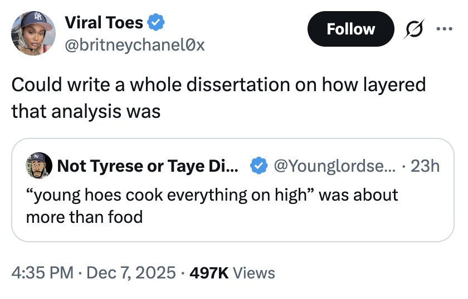The image size is (468, 299).
Task: Open Viral Toes' profile picture
Action: pyautogui.click(x=33, y=32)
